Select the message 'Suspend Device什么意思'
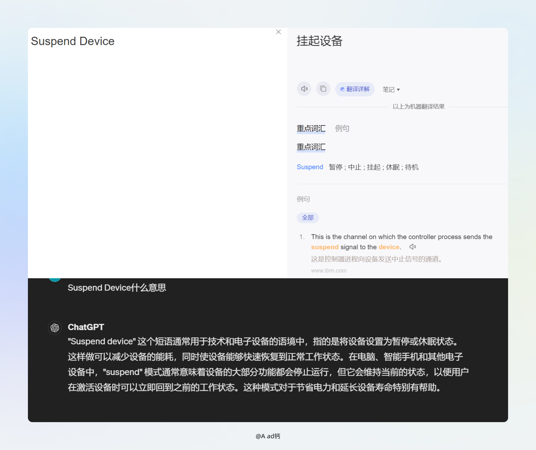Screen dimensions: 536x450 click(117, 288)
